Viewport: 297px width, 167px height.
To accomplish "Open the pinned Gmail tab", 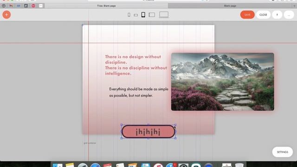I will coord(11,6).
